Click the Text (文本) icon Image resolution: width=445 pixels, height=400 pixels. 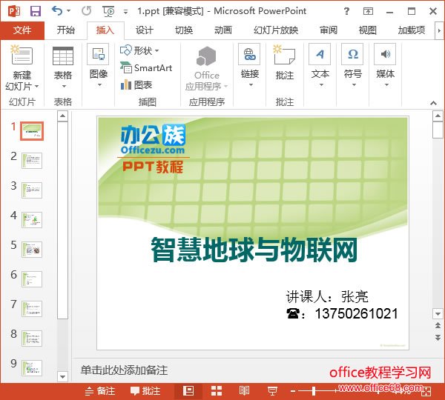320,54
